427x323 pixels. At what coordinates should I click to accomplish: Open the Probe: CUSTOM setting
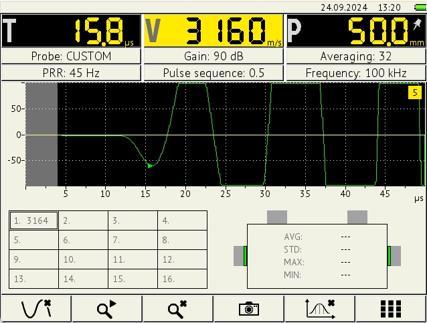71,56
